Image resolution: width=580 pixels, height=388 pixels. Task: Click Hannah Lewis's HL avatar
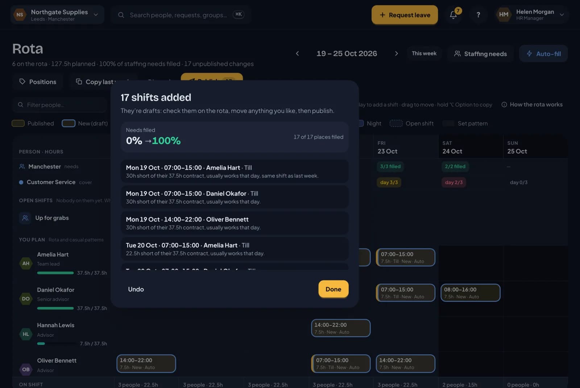tap(26, 334)
